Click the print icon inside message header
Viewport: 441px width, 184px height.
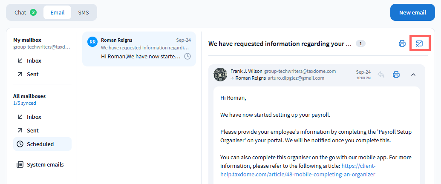click(396, 75)
